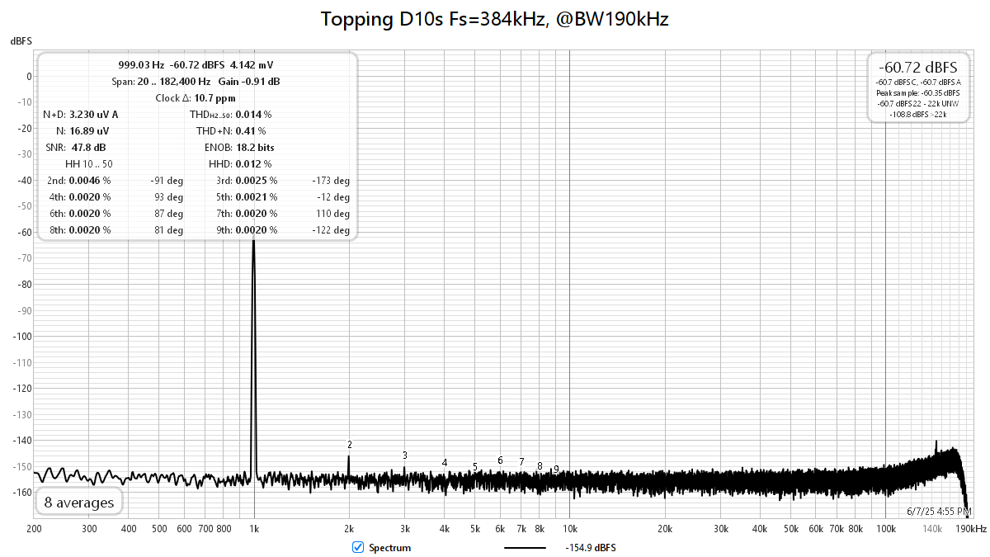The width and height of the screenshot is (990, 557).
Task: Click the 8th harmonic 81 deg phase
Action: click(x=169, y=230)
